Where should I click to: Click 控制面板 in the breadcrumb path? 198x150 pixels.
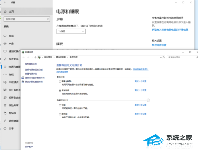[x=48, y=57]
